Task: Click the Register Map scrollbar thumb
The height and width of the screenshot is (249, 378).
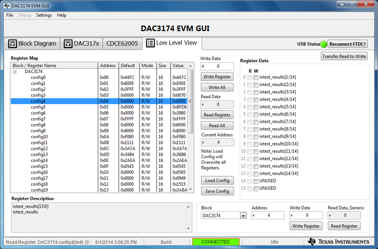Action: point(190,101)
